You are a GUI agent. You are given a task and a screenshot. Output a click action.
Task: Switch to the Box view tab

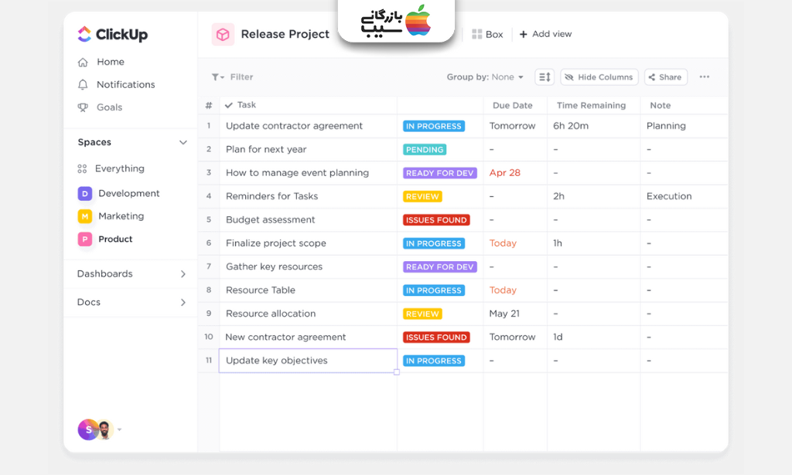tap(487, 34)
